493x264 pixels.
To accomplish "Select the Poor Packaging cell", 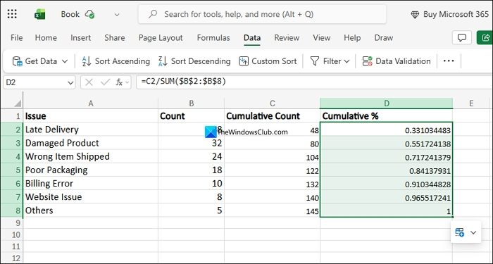I will coord(91,170).
